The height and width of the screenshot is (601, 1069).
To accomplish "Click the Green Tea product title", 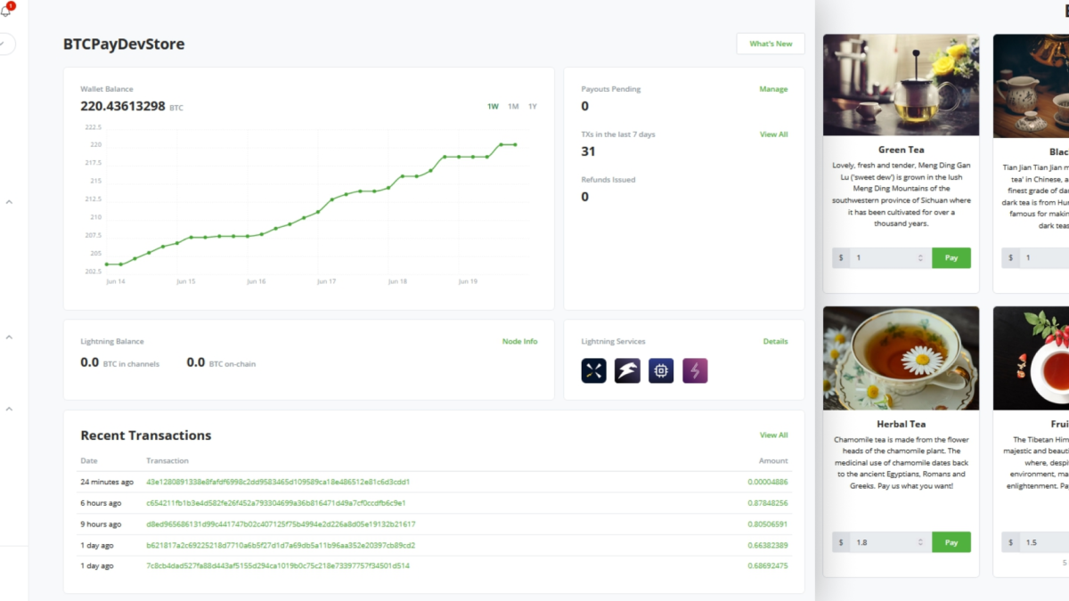I will (901, 150).
